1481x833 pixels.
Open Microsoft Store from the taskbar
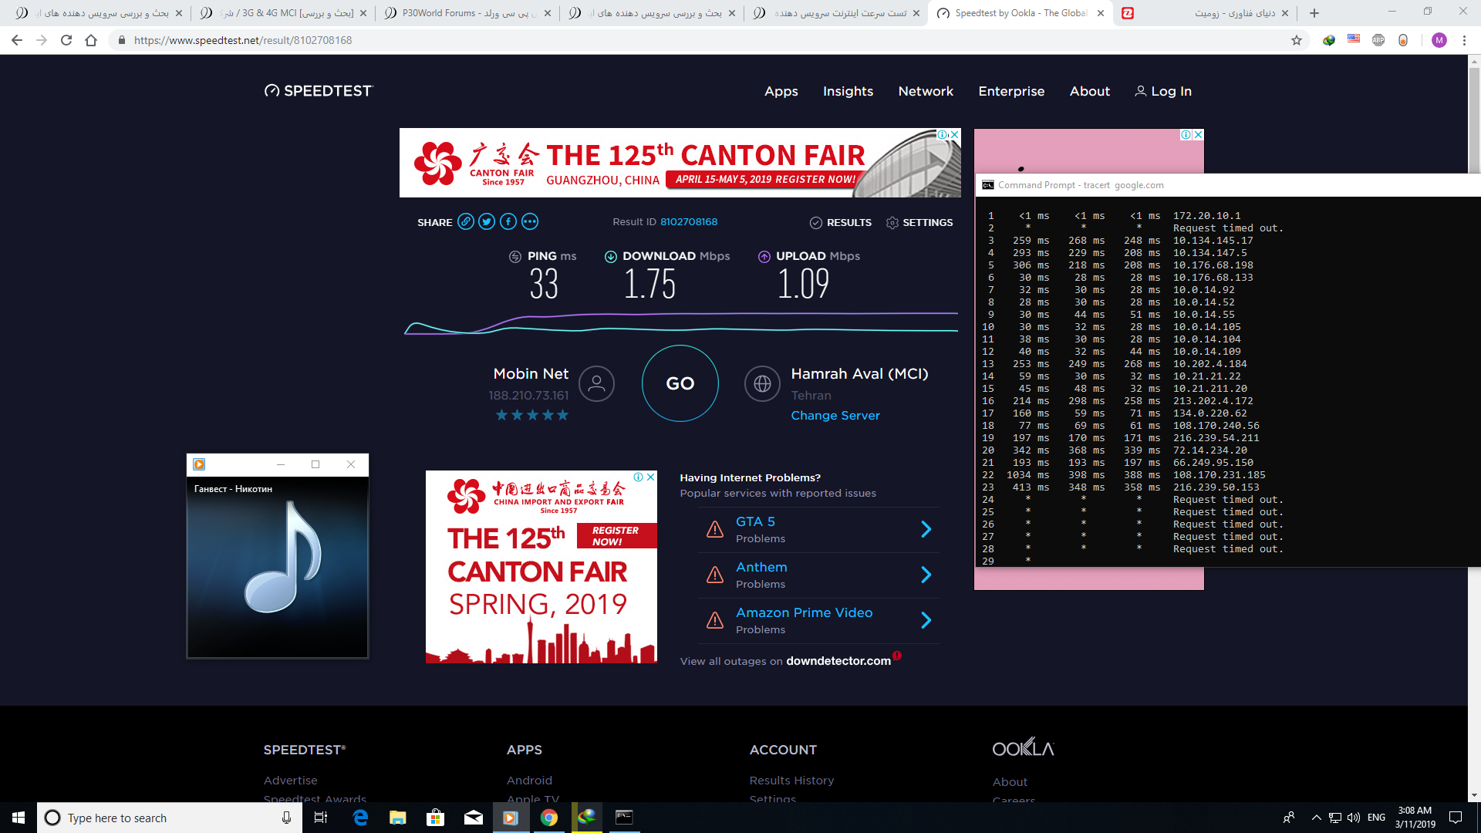[436, 818]
